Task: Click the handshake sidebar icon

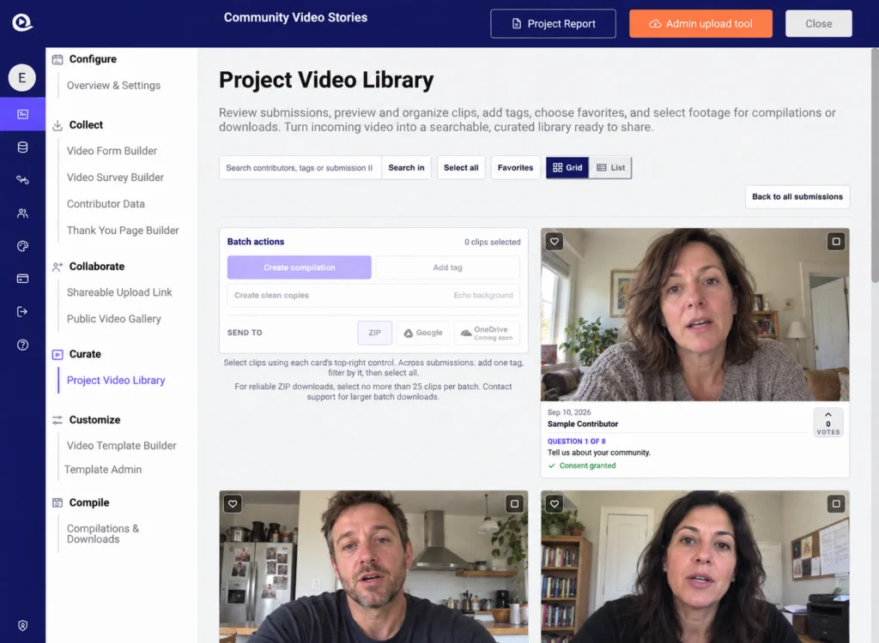Action: [22, 180]
